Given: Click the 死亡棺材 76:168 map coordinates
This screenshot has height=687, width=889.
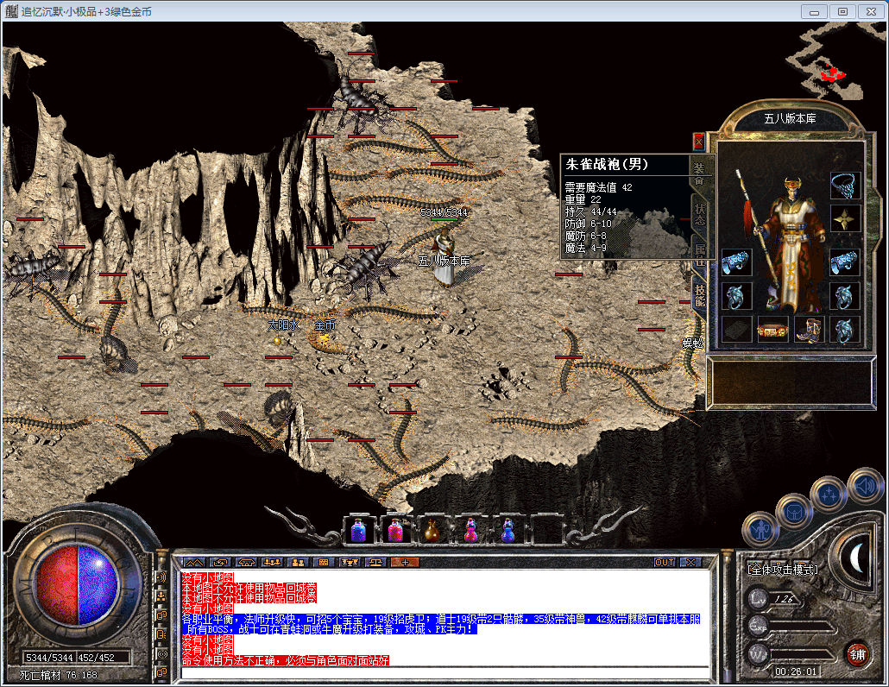Looking at the screenshot, I should tap(59, 675).
